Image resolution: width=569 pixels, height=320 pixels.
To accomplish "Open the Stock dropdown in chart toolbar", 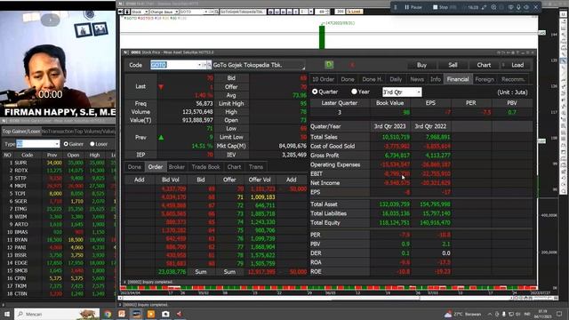I will 140,12.
